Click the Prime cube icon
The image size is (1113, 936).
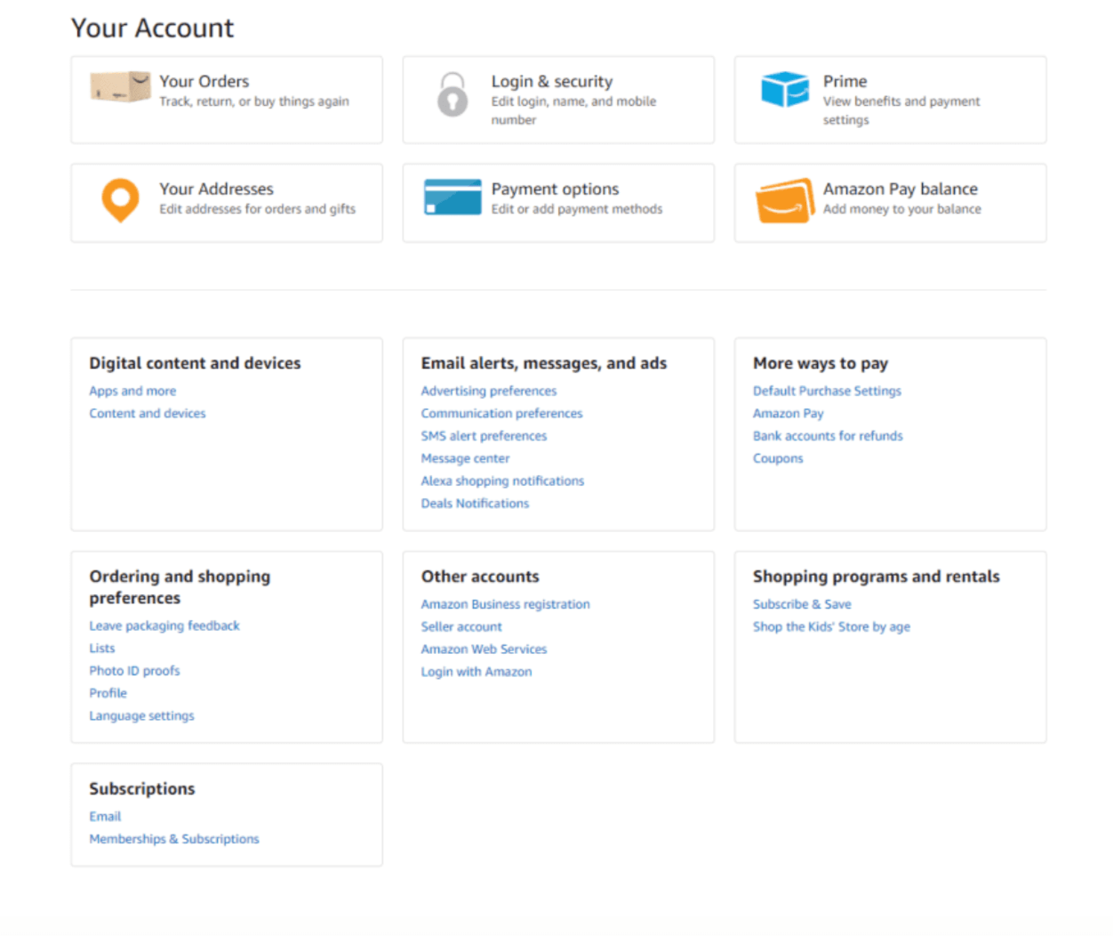[784, 89]
